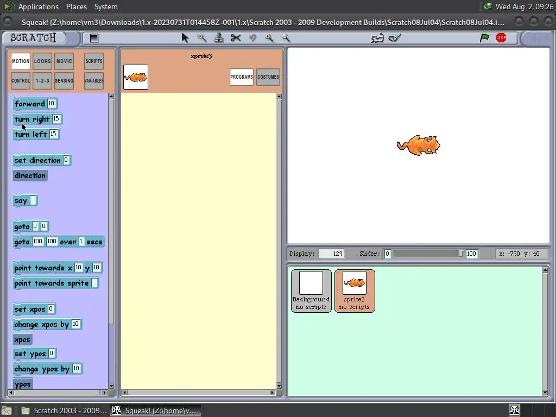The width and height of the screenshot is (556, 417).
Task: Open the VARIABLES block category
Action: pos(94,81)
